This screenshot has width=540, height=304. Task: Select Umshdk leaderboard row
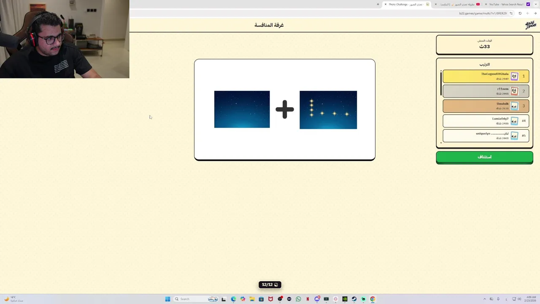click(x=486, y=106)
